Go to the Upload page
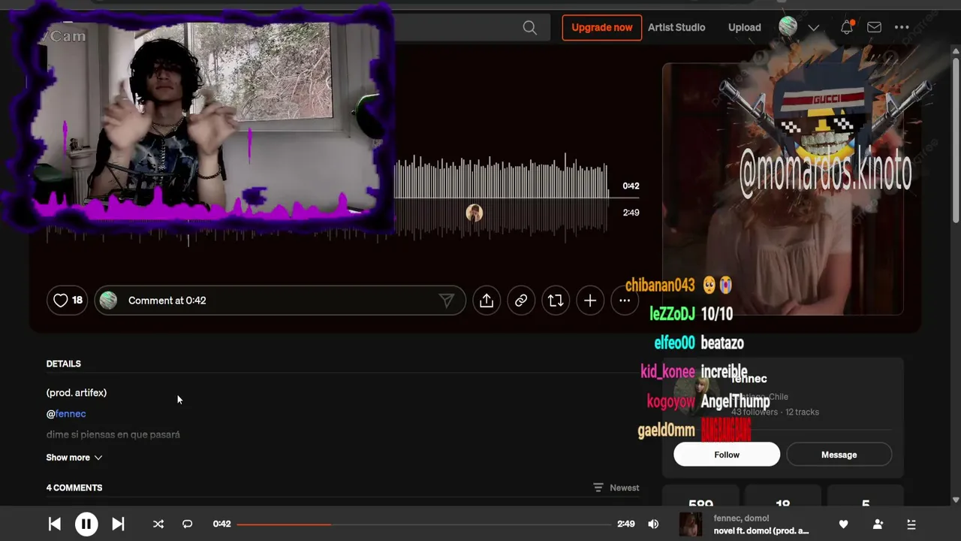Image resolution: width=961 pixels, height=541 pixels. pos(745,27)
